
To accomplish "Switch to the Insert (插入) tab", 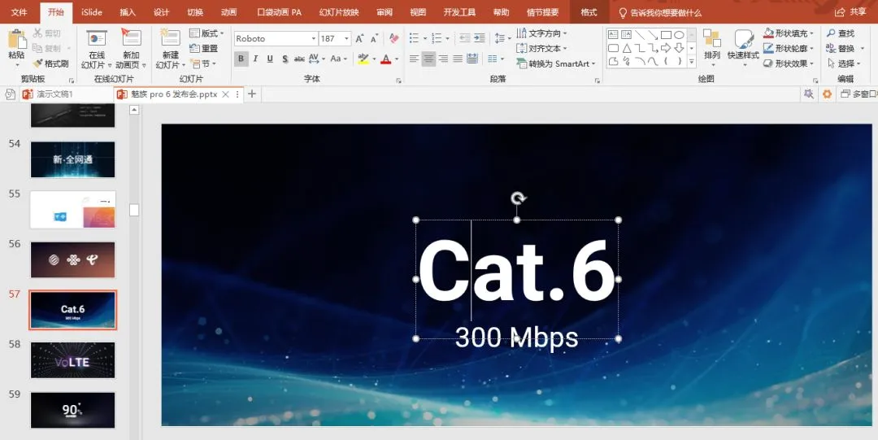I will click(128, 12).
